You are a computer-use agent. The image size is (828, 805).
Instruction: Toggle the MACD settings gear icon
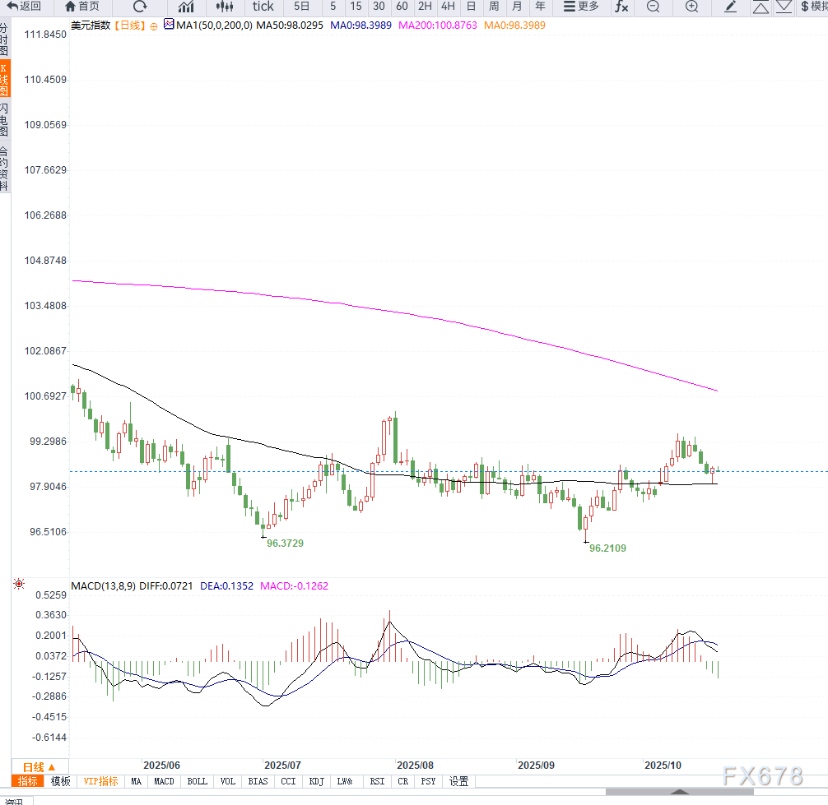[18, 585]
